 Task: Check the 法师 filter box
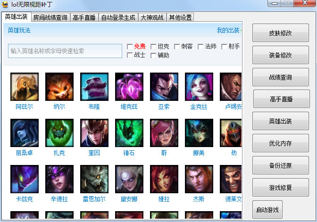pyautogui.click(x=200, y=47)
